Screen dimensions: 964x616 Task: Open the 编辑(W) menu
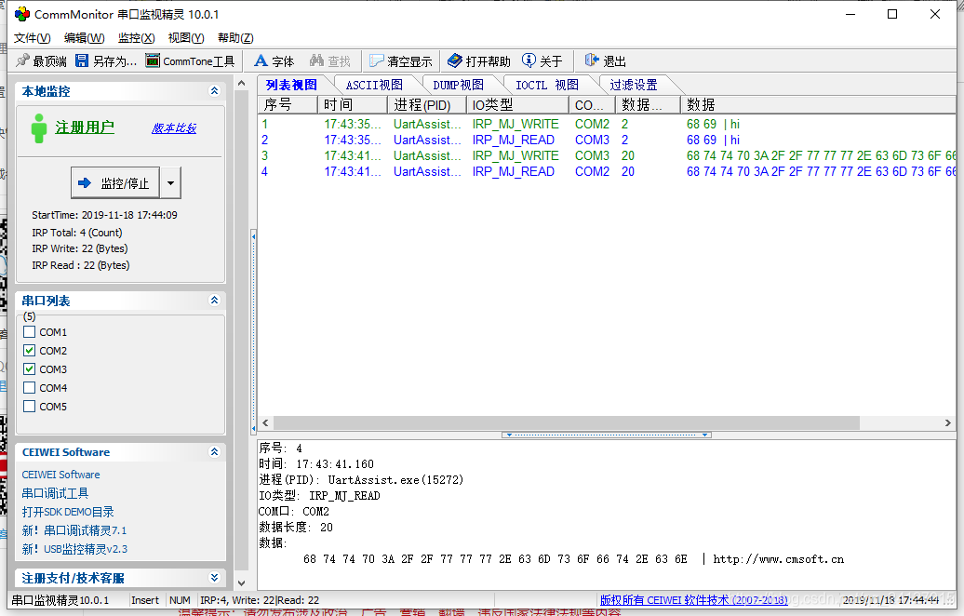click(85, 38)
